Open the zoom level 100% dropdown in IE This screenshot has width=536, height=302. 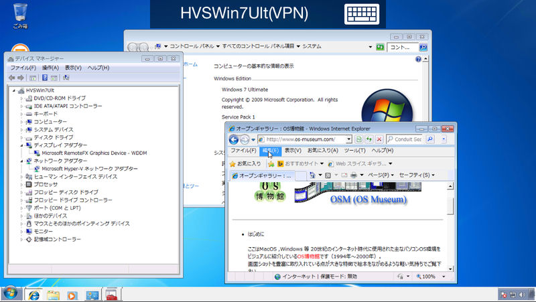click(444, 277)
